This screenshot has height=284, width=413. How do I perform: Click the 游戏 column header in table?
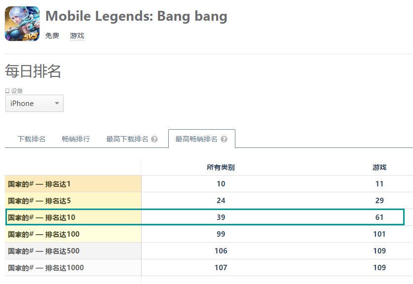(x=379, y=168)
